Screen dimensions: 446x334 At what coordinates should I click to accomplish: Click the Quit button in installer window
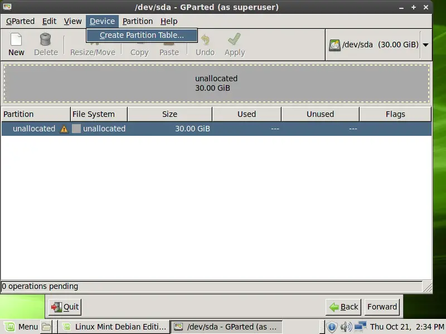point(65,307)
